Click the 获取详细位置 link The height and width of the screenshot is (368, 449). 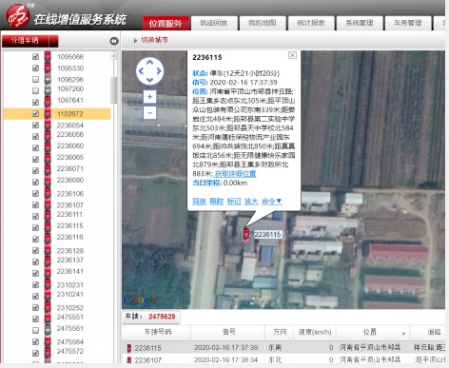(235, 174)
